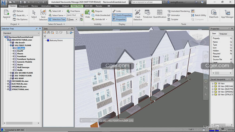
Task: Click the Quick Find input field
Action: click(x=73, y=15)
